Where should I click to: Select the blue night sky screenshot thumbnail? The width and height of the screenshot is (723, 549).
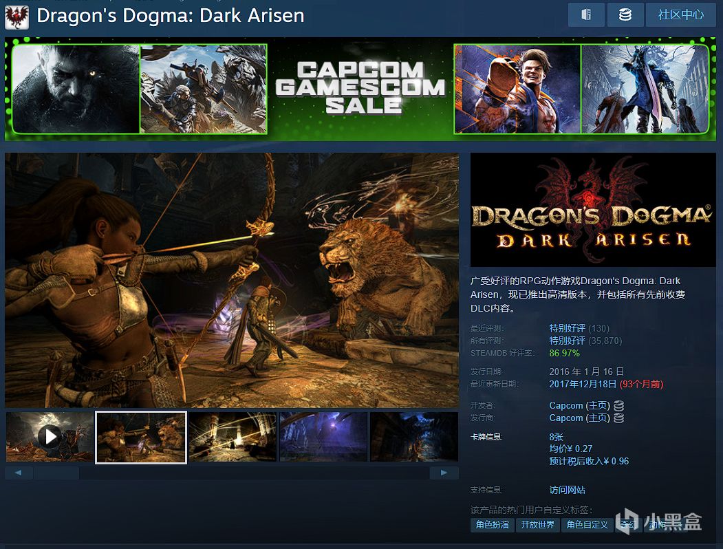click(x=323, y=437)
